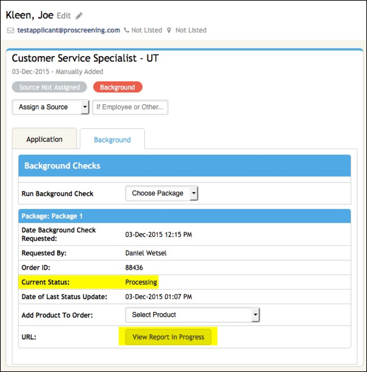
Task: Click the If Employee or Other text field
Action: pos(130,107)
